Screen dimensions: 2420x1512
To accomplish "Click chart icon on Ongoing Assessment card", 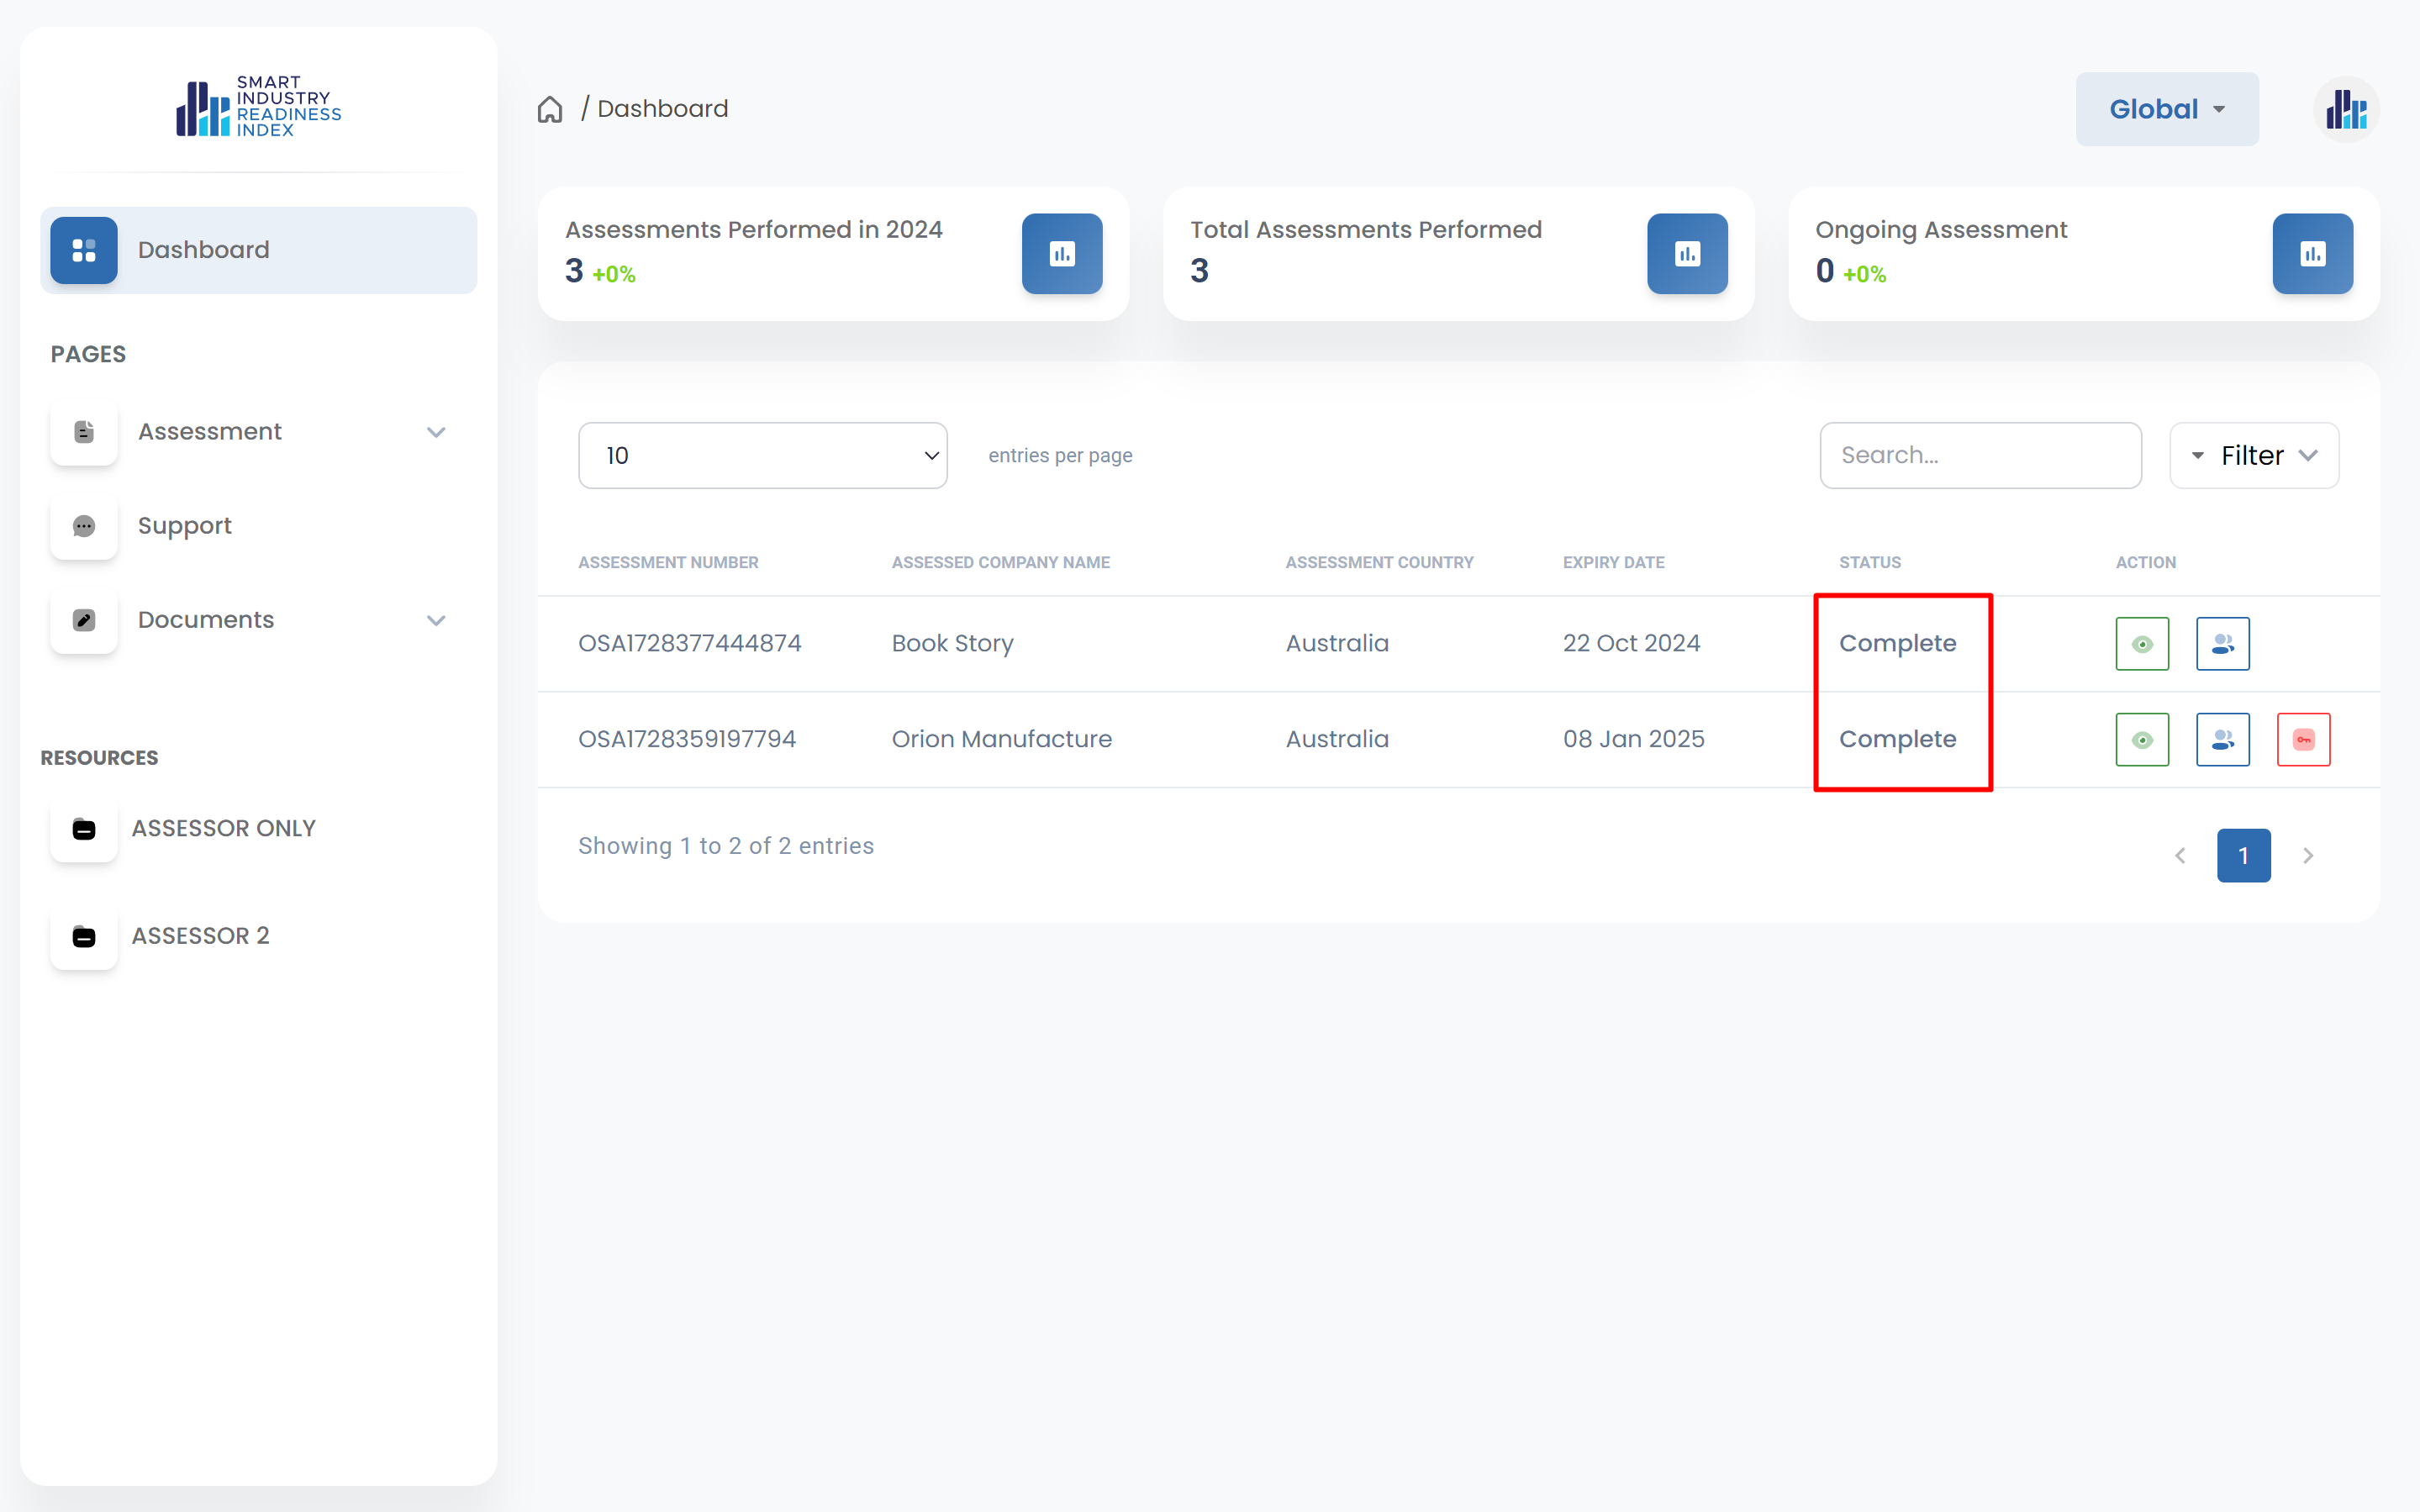I will [2312, 254].
